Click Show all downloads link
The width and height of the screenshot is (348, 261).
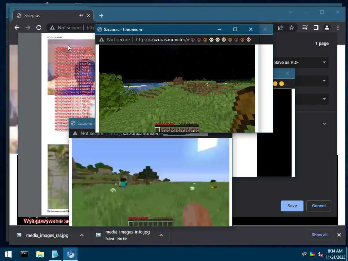click(x=319, y=235)
